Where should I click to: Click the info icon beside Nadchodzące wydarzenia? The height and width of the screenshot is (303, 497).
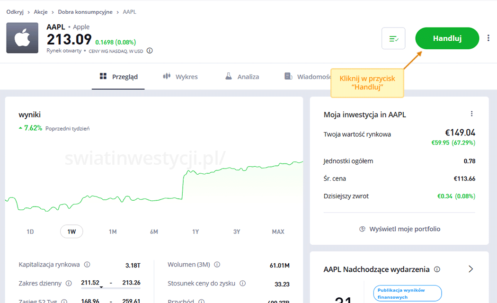437,269
